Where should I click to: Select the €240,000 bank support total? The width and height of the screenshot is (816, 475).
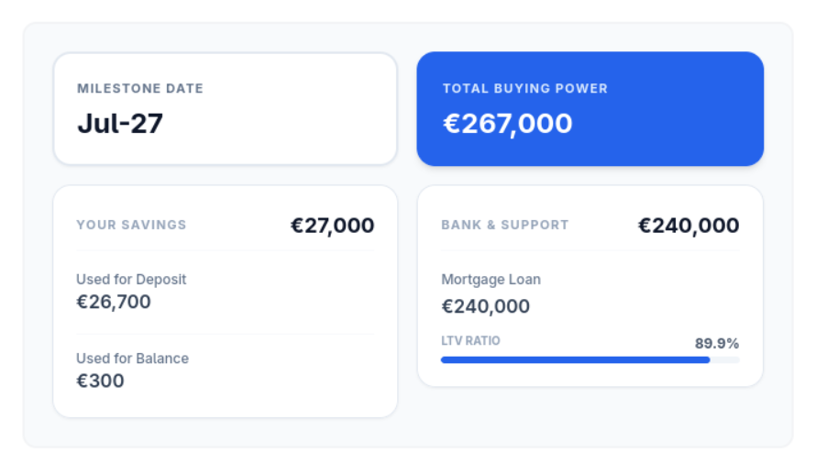tap(689, 226)
